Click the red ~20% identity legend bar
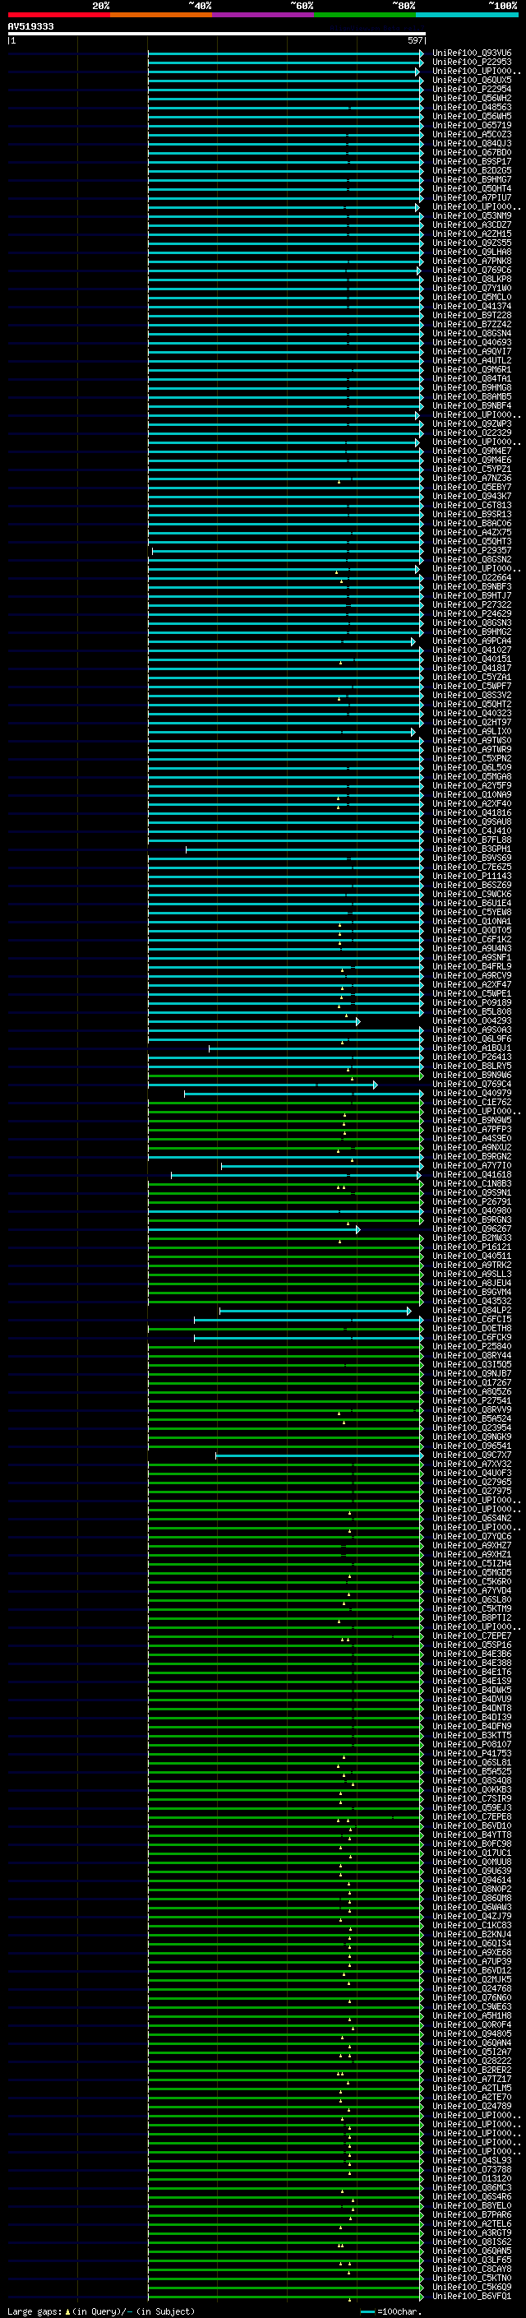 click(58, 15)
